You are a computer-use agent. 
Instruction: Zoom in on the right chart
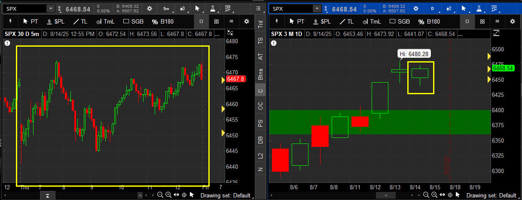[x=434, y=195]
